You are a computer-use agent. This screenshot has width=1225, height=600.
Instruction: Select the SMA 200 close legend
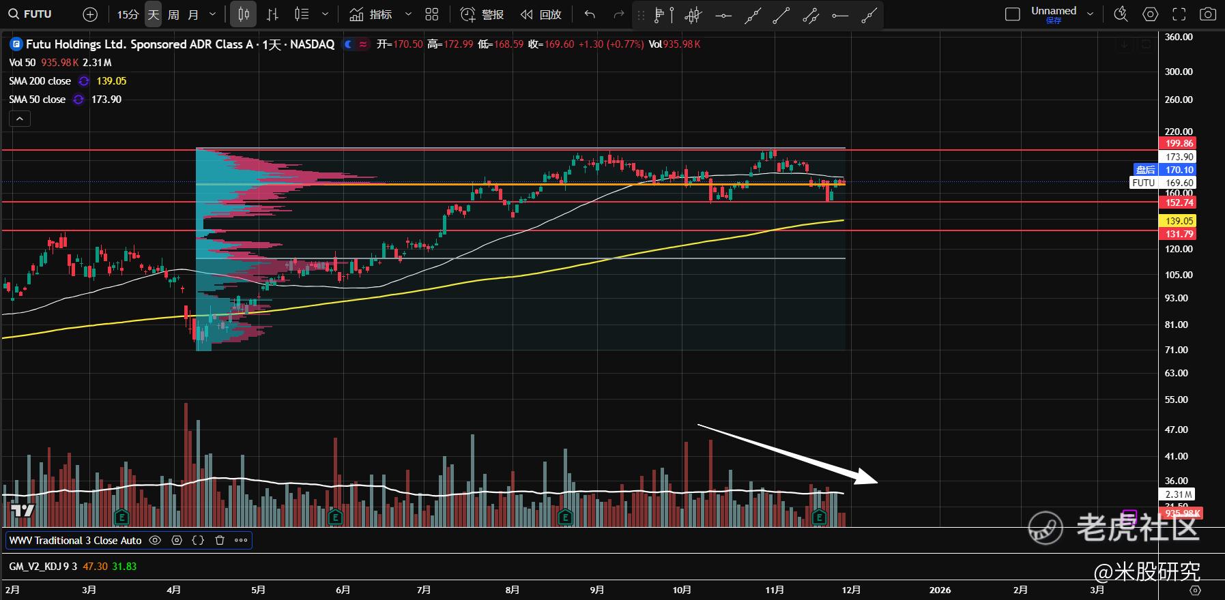(40, 81)
